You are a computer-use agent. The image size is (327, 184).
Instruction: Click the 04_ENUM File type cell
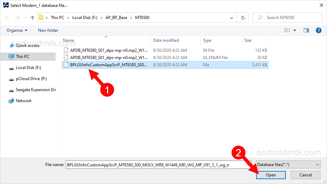click(215, 58)
